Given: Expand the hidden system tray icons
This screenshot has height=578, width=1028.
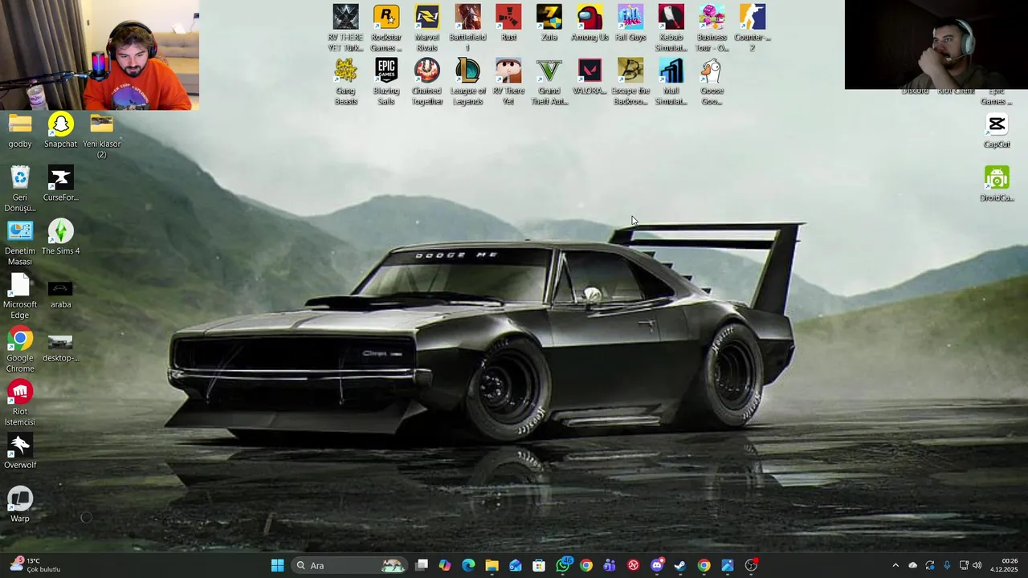Looking at the screenshot, I should pyautogui.click(x=895, y=565).
